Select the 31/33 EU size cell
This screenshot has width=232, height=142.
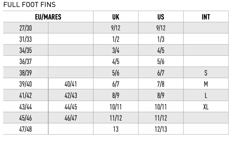[x=26, y=39]
